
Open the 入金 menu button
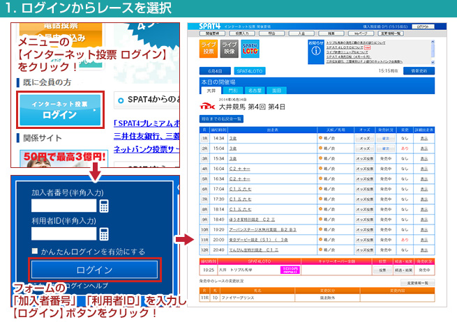tap(301, 33)
